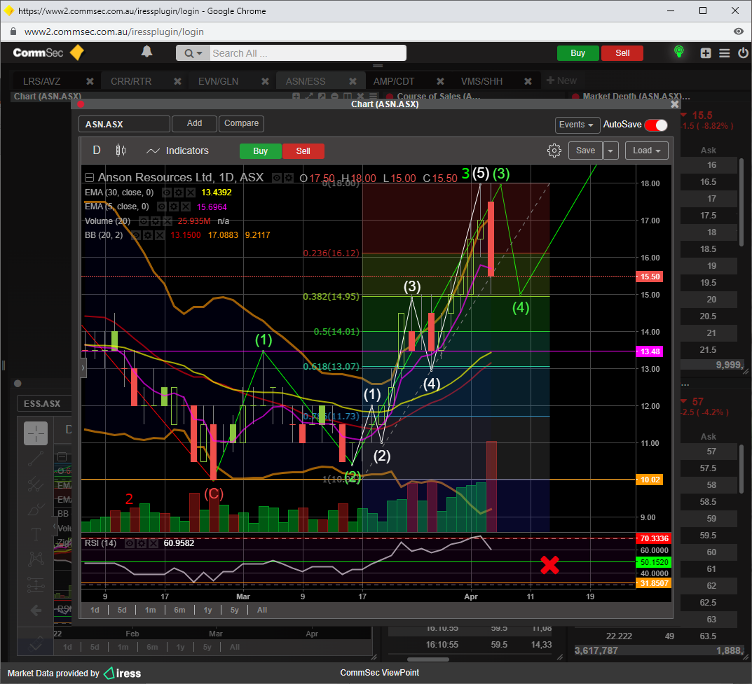The height and width of the screenshot is (684, 752).
Task: Click the ASN.ASX symbol input field
Action: (x=124, y=124)
